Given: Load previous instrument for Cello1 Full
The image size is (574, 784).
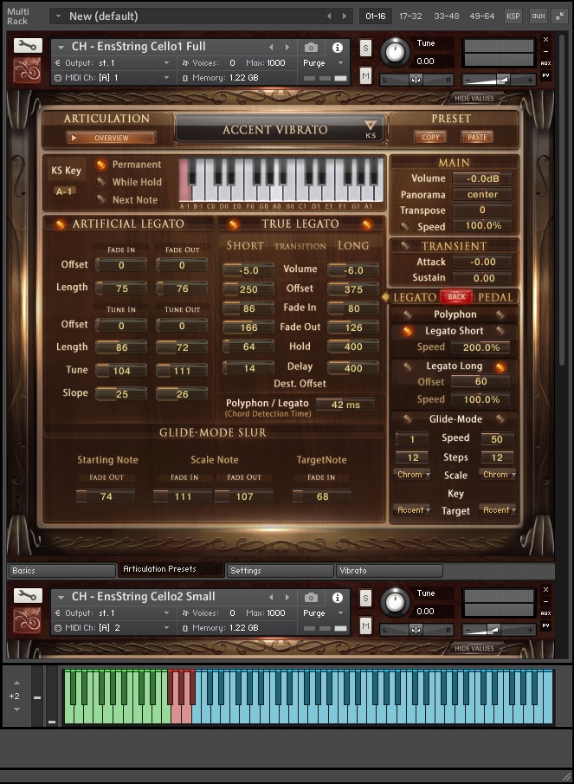Looking at the screenshot, I should click(x=271, y=47).
